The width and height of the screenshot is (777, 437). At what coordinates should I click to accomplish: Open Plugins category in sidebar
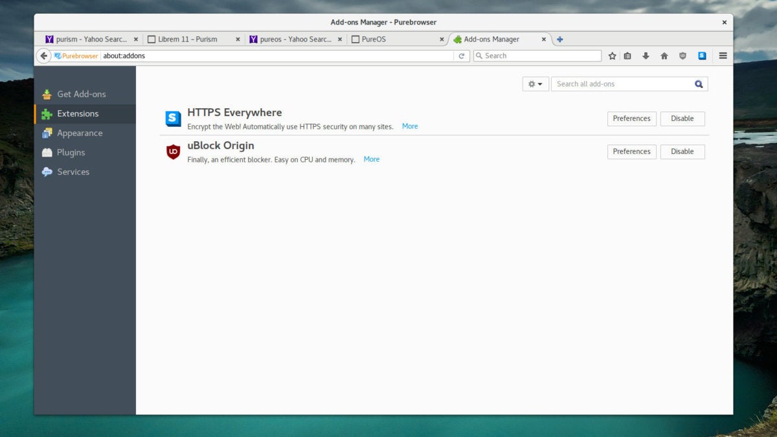pos(85,153)
